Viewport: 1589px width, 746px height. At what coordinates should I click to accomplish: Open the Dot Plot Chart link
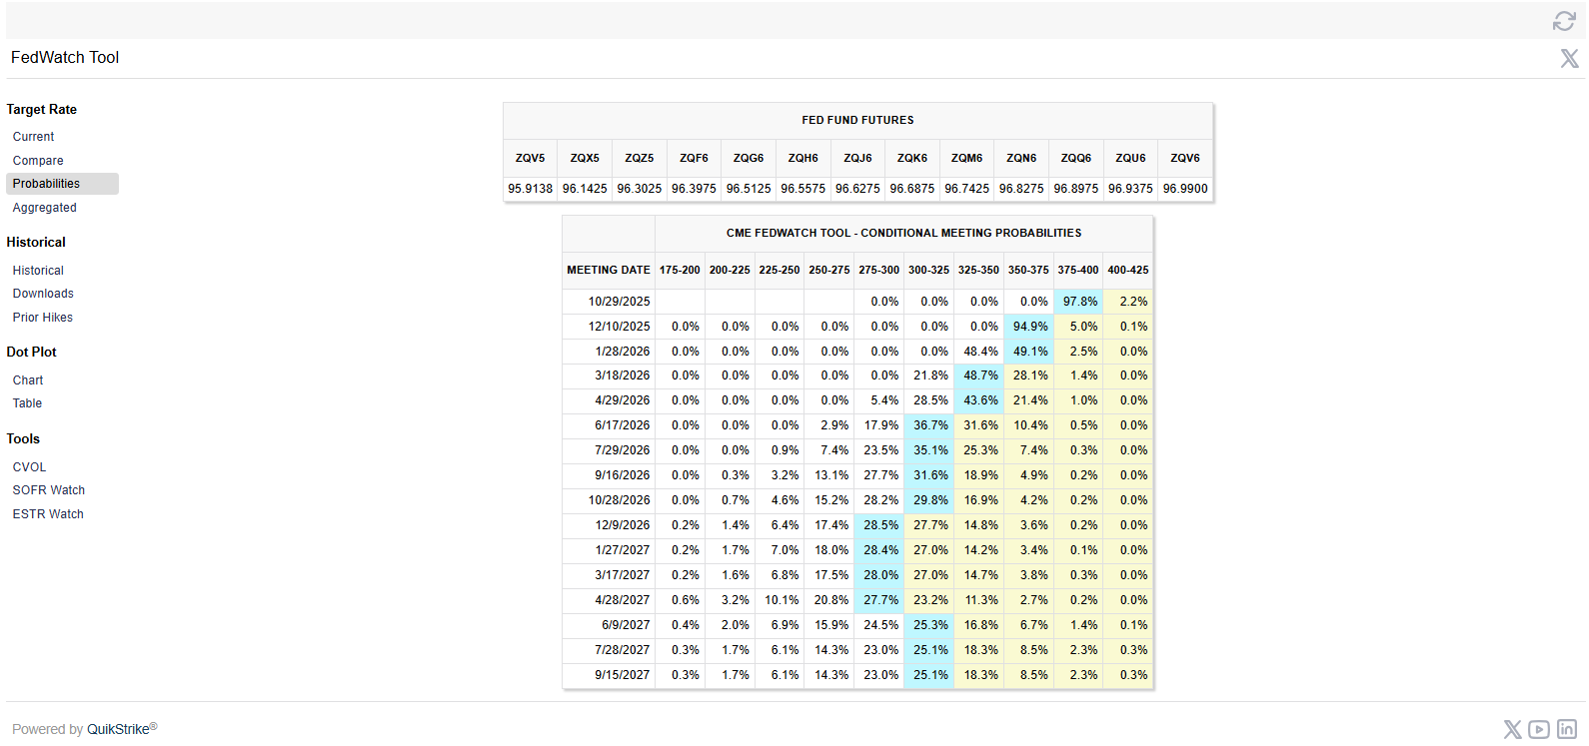pos(28,380)
